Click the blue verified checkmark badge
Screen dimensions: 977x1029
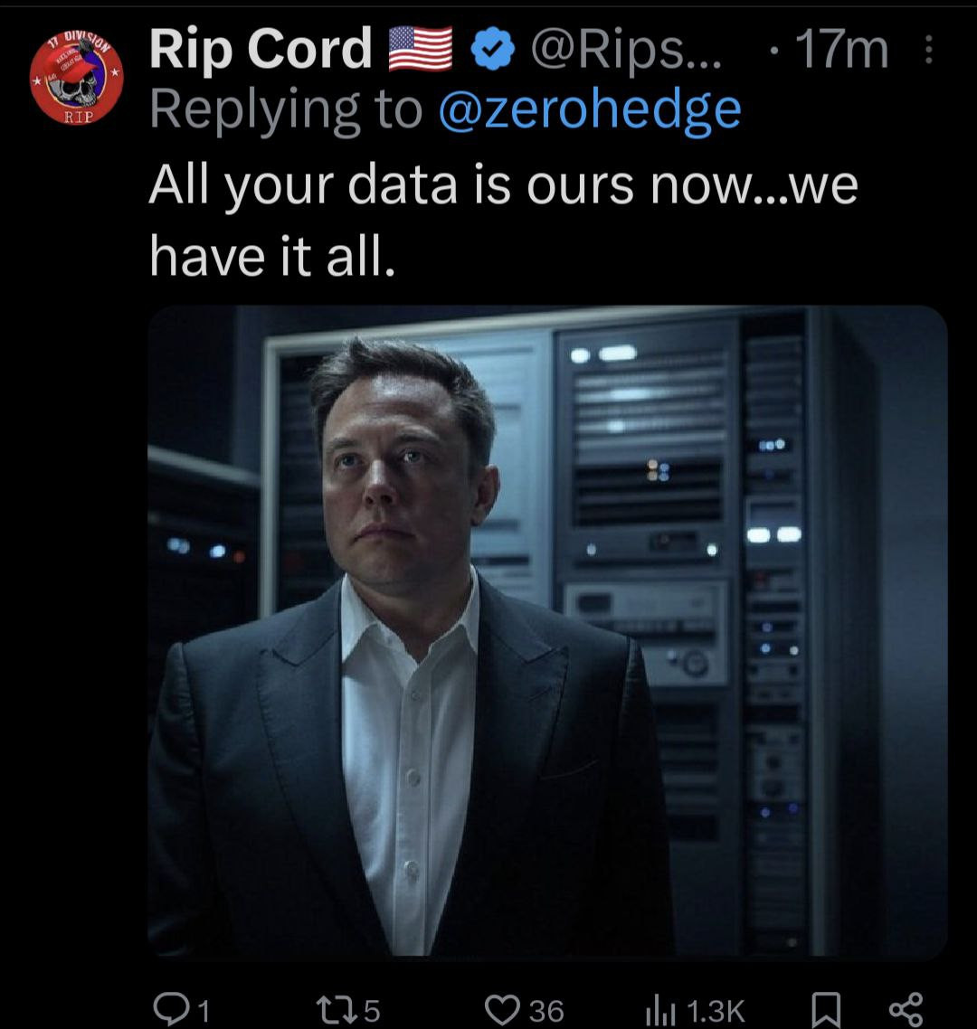pos(491,52)
